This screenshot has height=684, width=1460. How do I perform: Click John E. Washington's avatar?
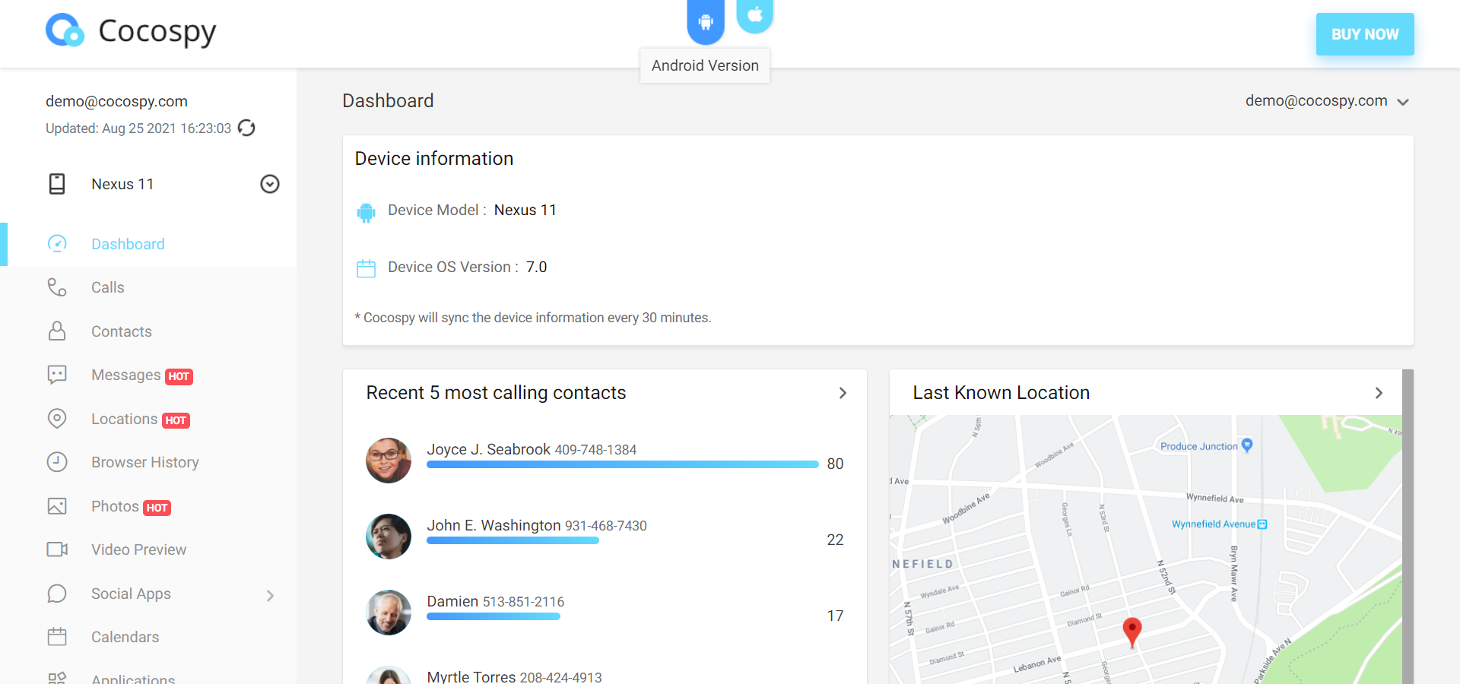coord(389,537)
